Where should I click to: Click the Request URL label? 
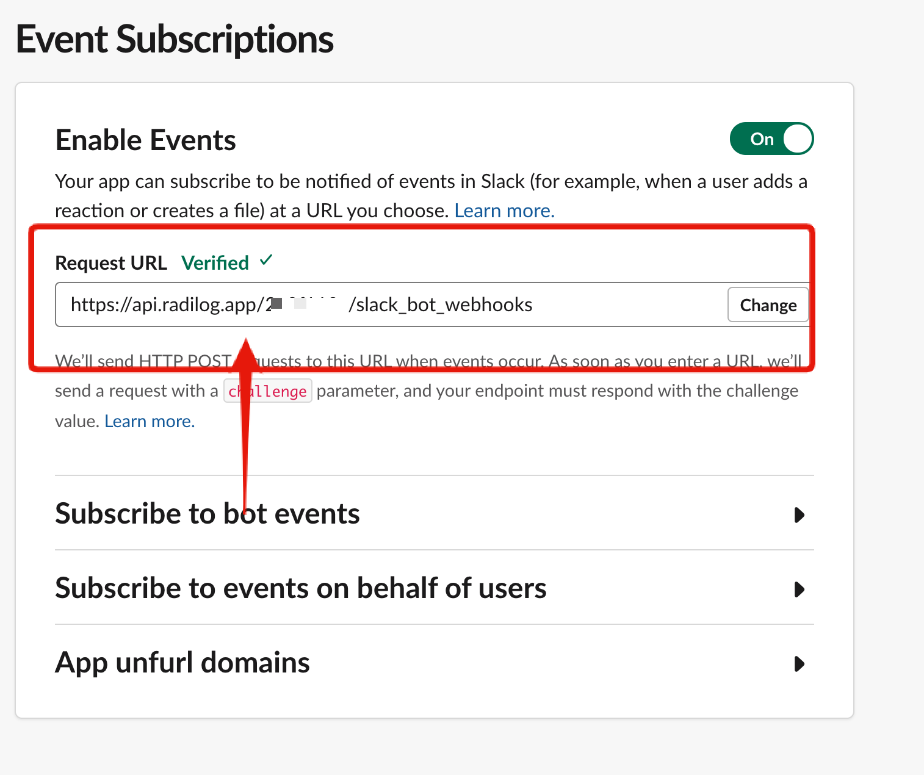click(111, 263)
